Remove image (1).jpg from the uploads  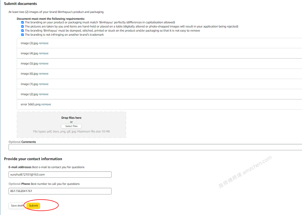click(43, 84)
